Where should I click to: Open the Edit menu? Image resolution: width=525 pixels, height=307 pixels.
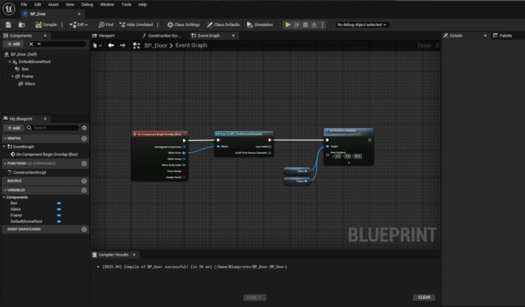38,4
